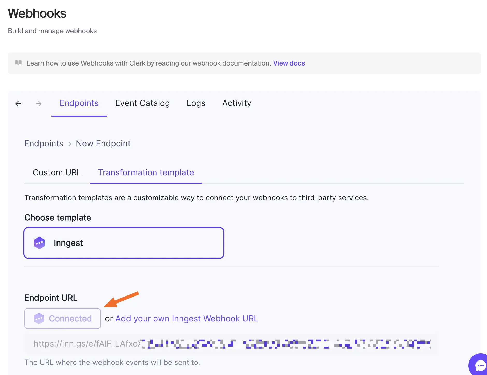Click the Inngest hexagon icon on the template card
The height and width of the screenshot is (375, 487).
tap(39, 243)
